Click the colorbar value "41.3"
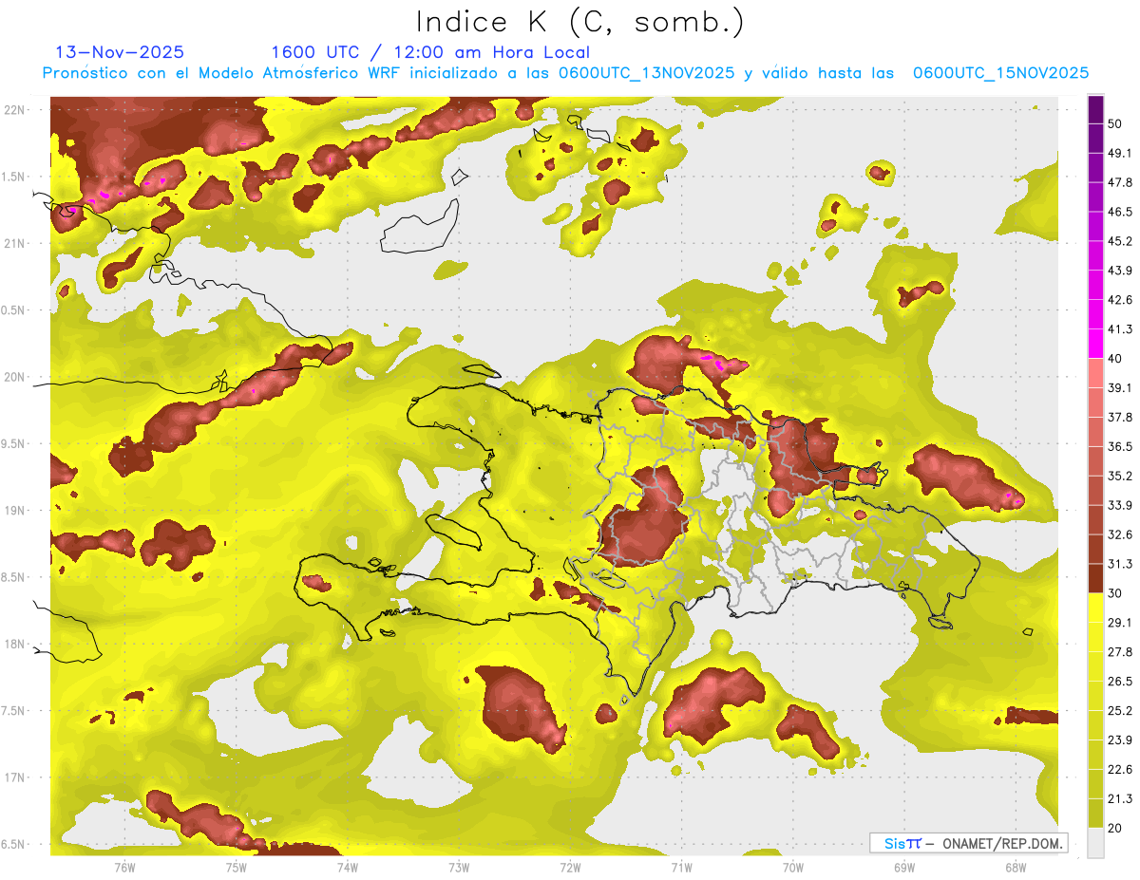Viewport: 1140px width, 880px height. click(x=1120, y=329)
